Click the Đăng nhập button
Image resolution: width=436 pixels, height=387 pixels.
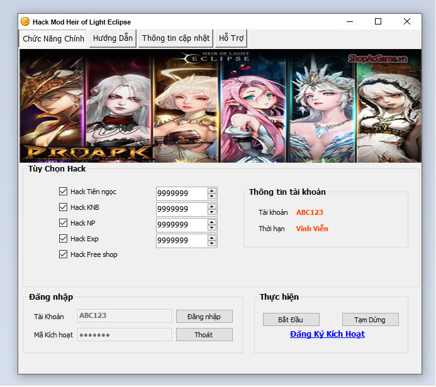tap(204, 317)
